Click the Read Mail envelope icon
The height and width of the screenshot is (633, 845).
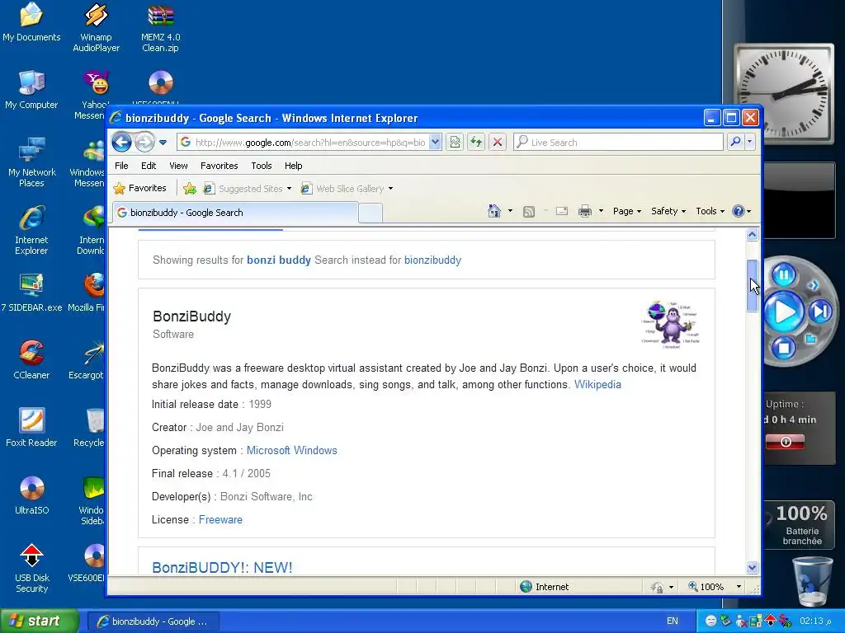click(x=561, y=211)
